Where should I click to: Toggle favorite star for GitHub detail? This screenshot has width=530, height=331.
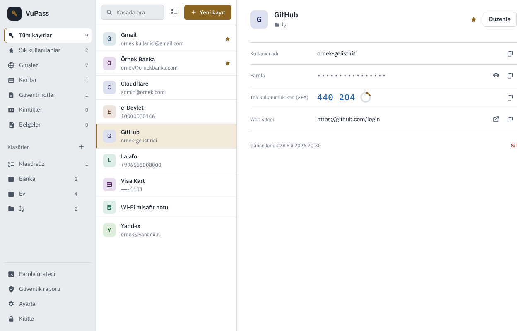tap(474, 19)
